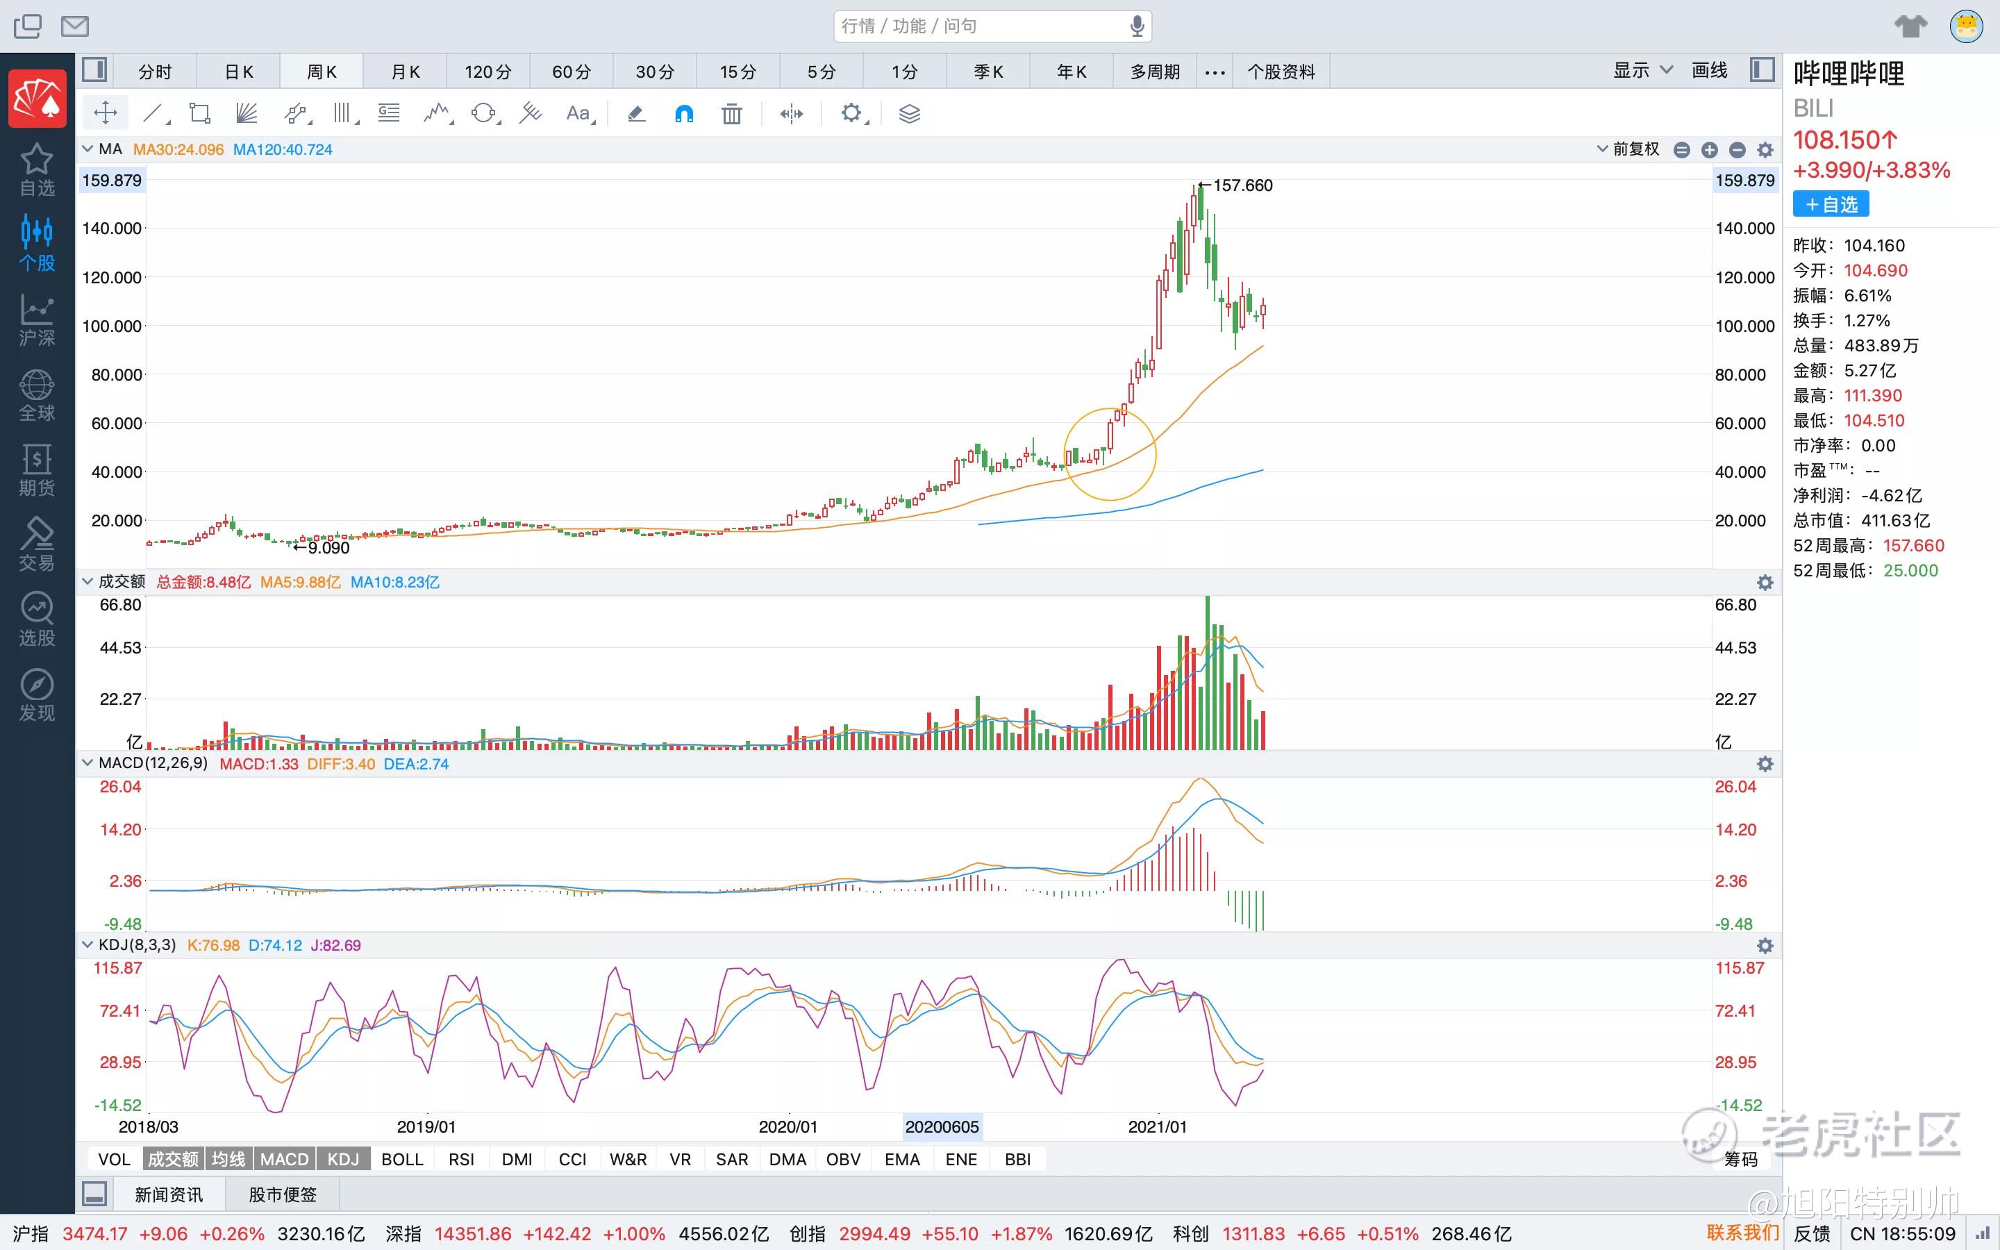2000x1250 pixels.
Task: Switch to 季K quarterly chart tab
Action: [988, 72]
